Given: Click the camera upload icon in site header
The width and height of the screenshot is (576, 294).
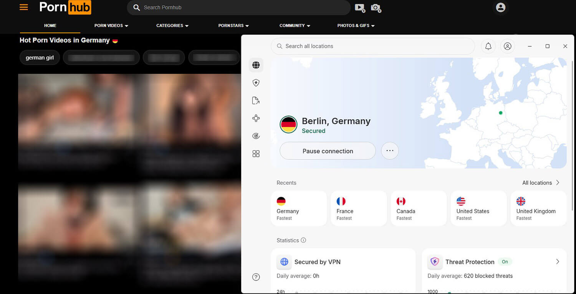Looking at the screenshot, I should click(x=376, y=8).
